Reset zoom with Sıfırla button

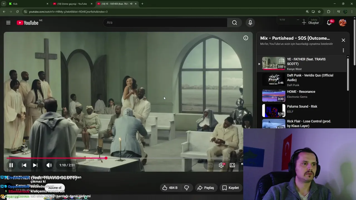pyautogui.click(x=314, y=20)
